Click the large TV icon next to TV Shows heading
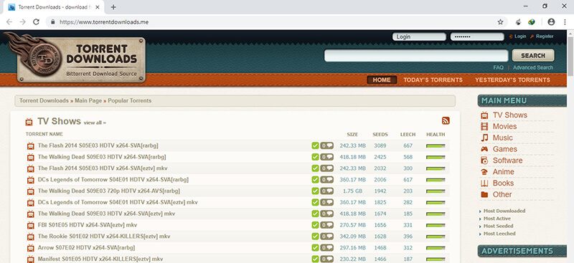 (29, 122)
